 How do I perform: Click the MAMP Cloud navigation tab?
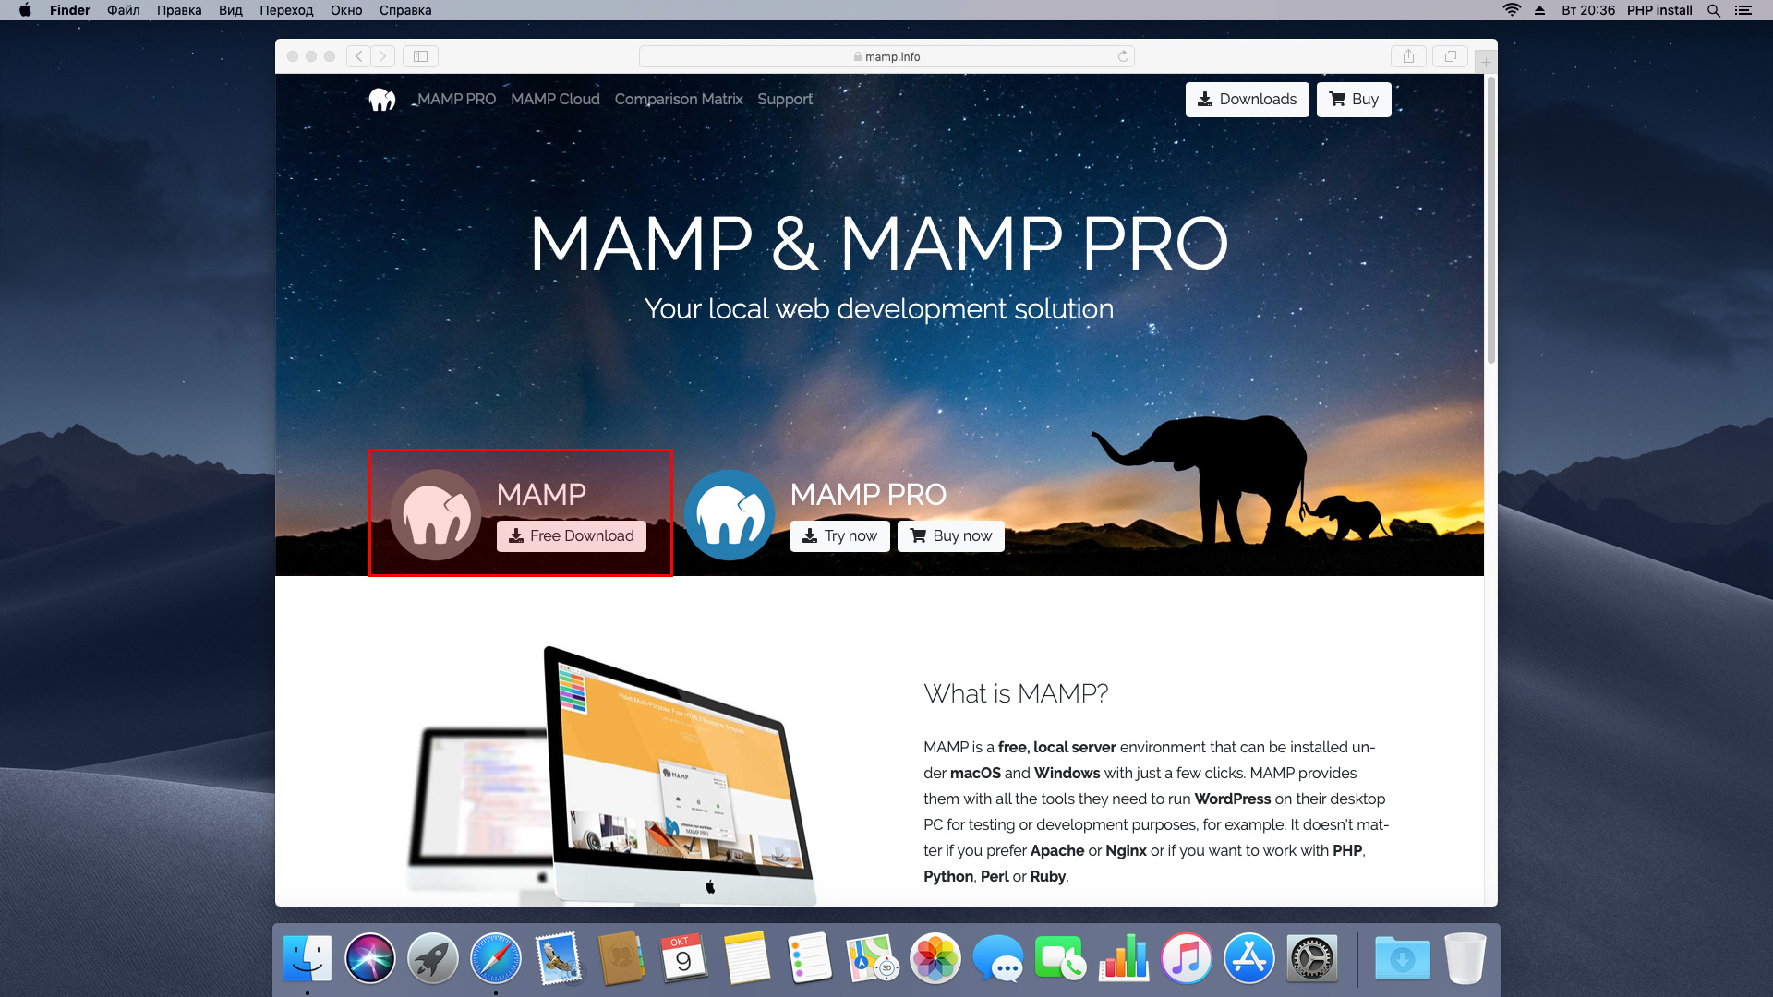555,99
